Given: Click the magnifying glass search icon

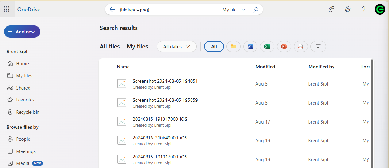Looking at the screenshot, I should coord(255,10).
